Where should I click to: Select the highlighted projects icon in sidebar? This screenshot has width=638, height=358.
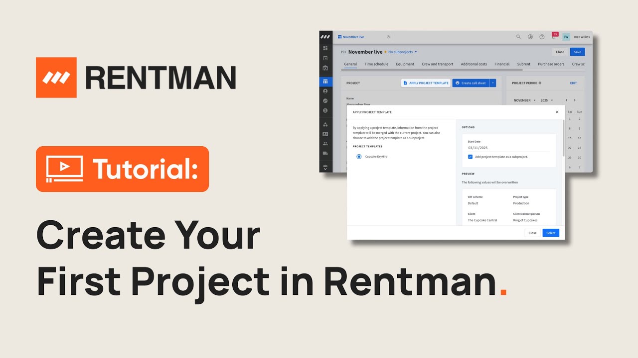coord(325,82)
